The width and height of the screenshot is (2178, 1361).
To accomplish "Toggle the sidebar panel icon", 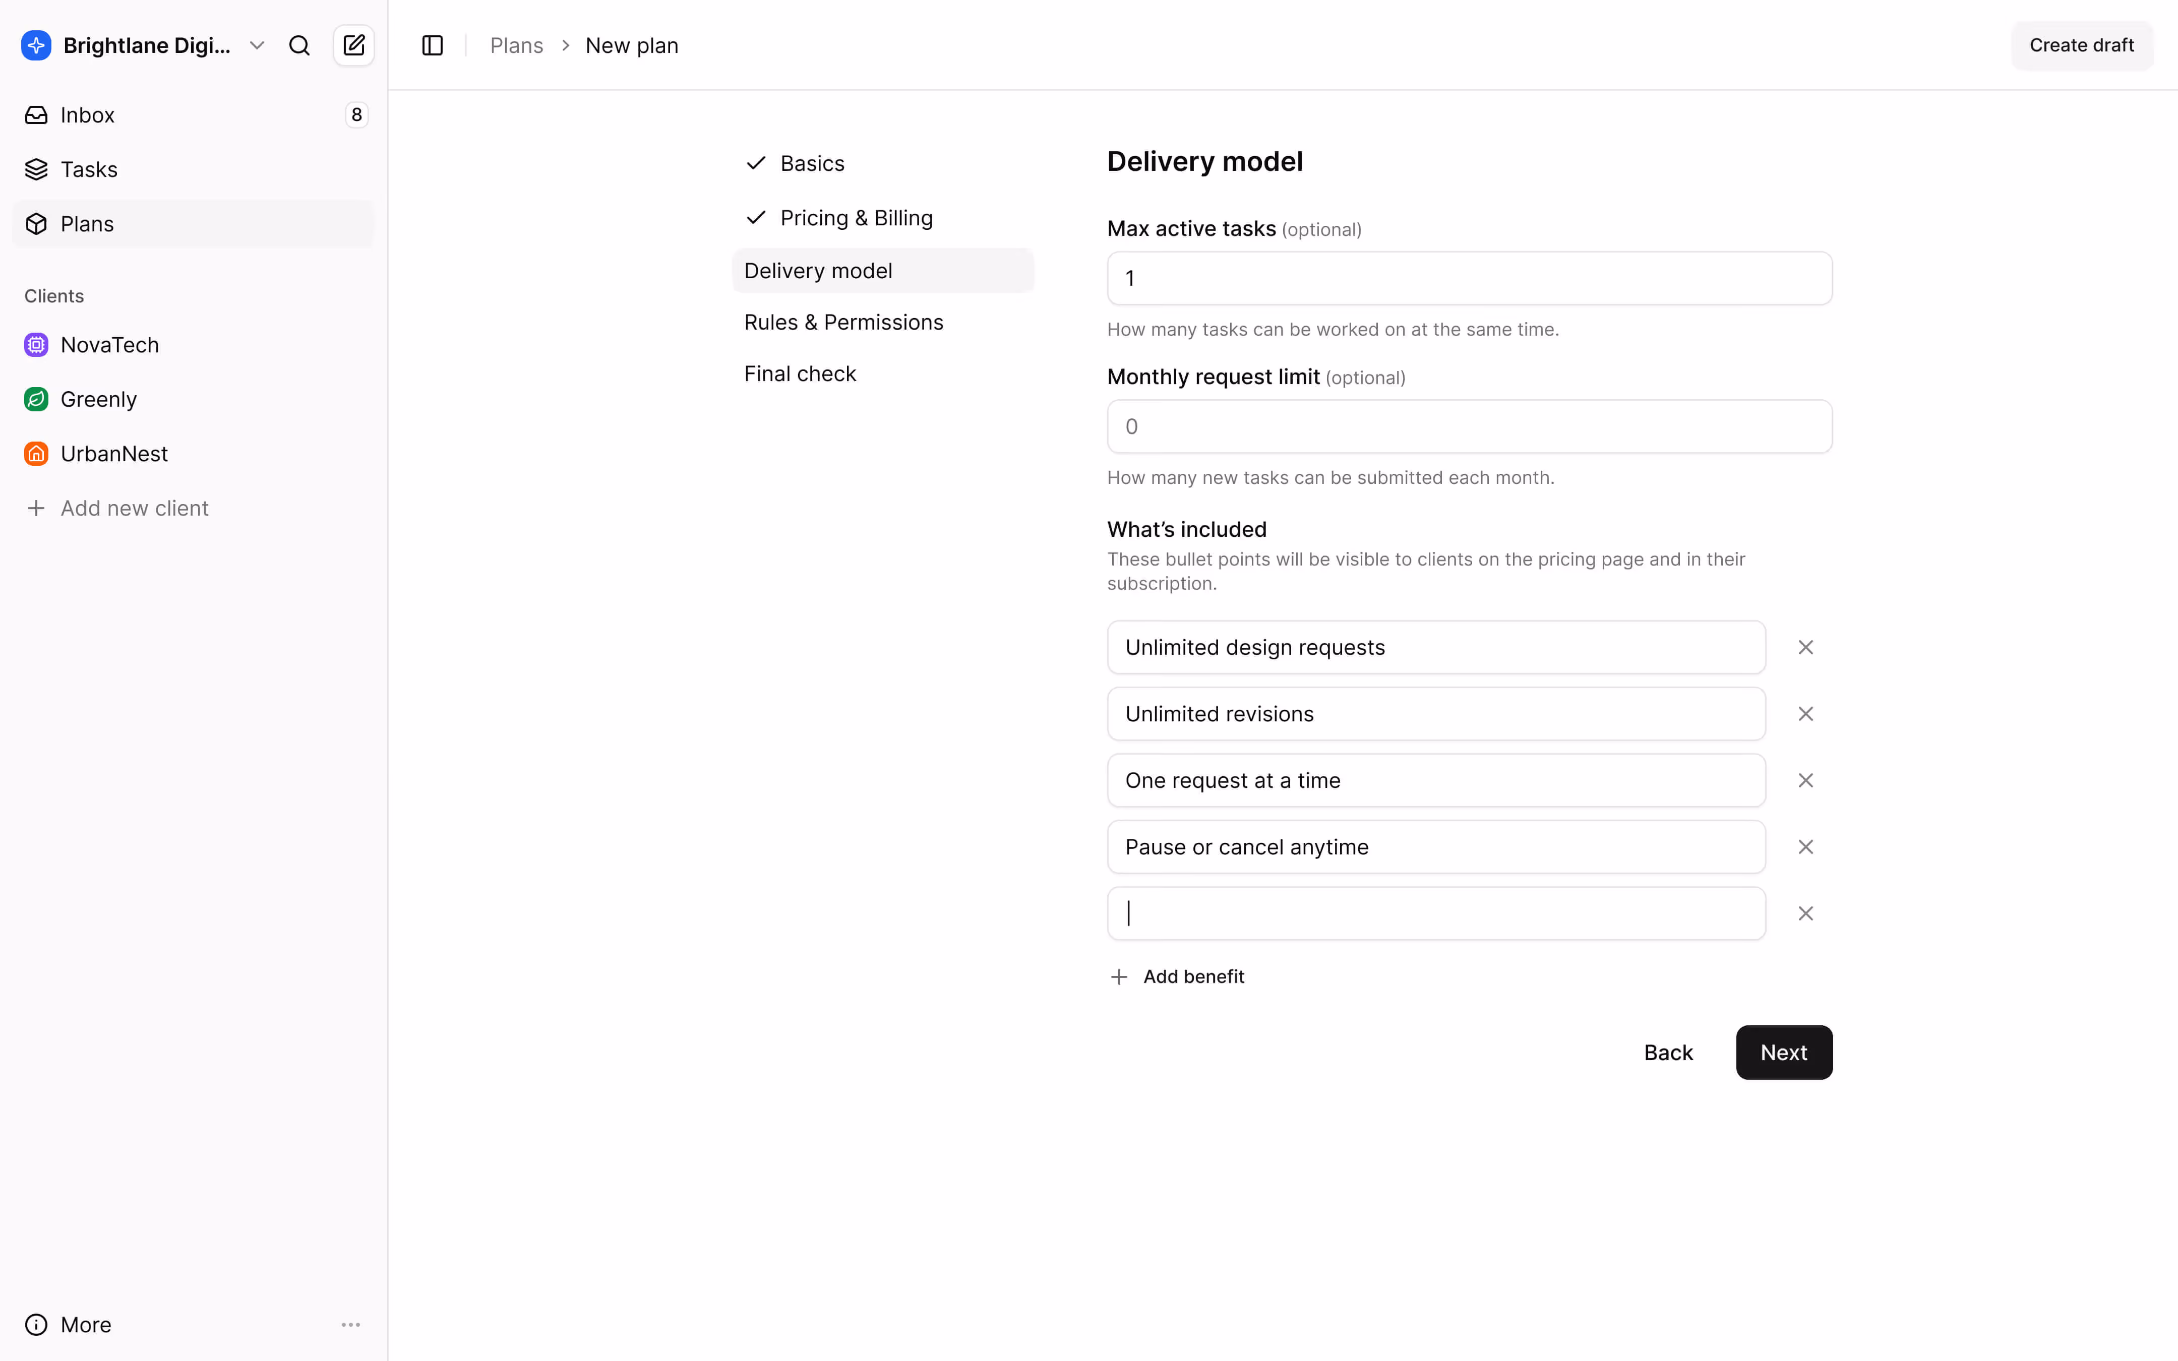I will [432, 45].
